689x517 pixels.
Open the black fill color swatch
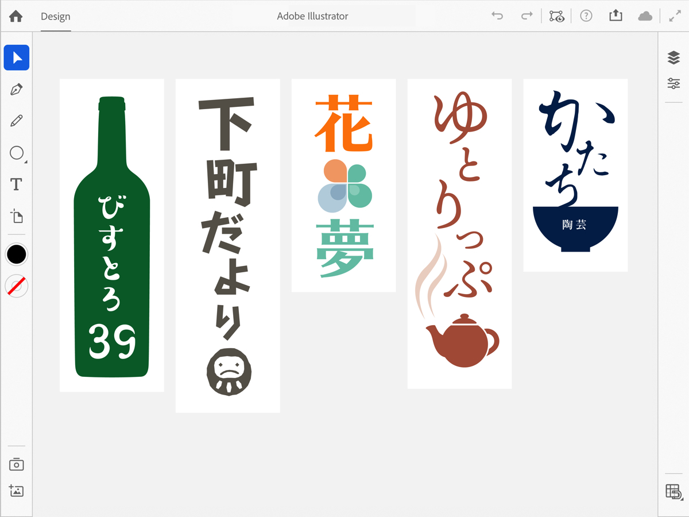pyautogui.click(x=17, y=254)
